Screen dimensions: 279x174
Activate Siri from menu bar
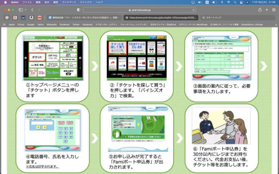point(247,2)
